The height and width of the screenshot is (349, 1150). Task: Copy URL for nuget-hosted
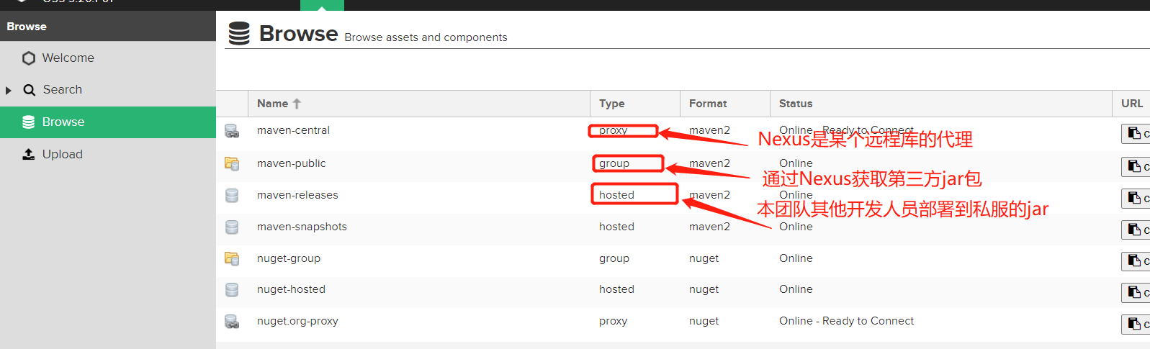1136,292
